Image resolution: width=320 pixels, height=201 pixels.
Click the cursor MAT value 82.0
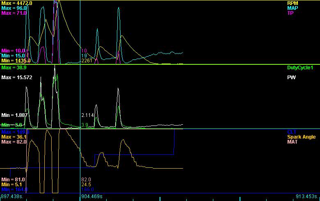click(86, 180)
